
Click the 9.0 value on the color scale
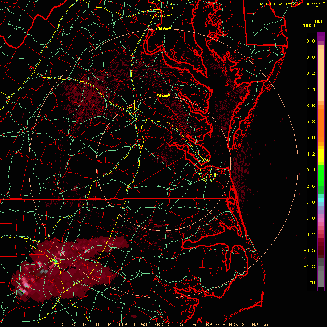coord(311,57)
